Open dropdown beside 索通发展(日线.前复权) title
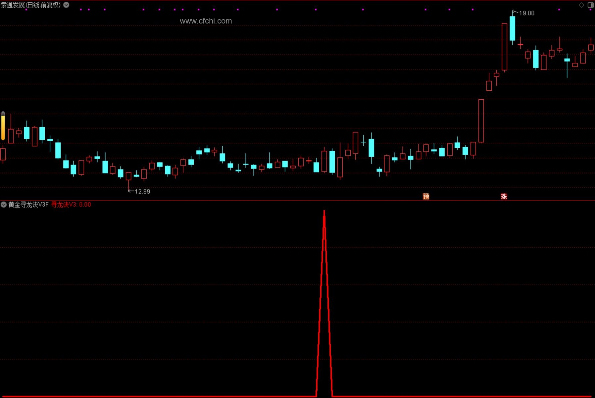The height and width of the screenshot is (398, 595). (x=66, y=5)
